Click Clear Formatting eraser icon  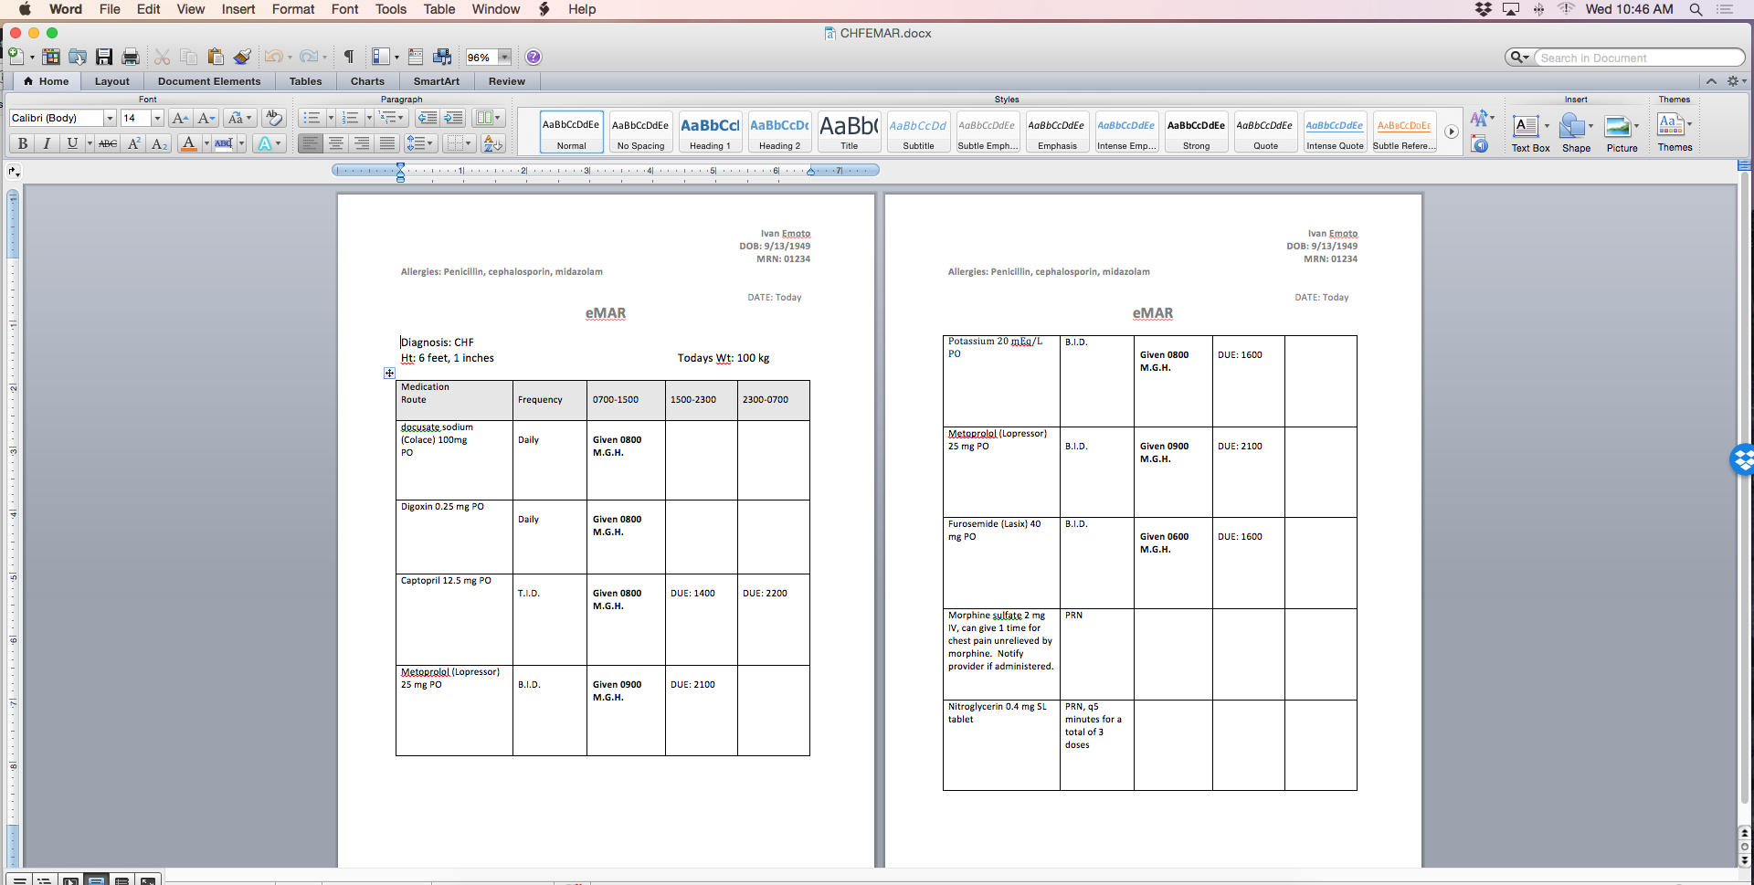tap(273, 118)
